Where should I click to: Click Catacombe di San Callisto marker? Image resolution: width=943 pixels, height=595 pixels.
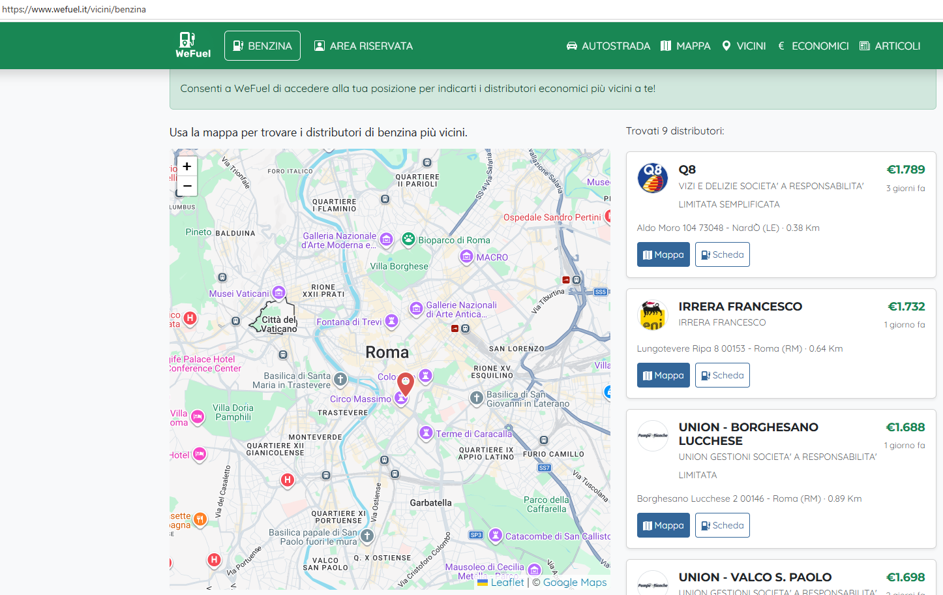pos(495,536)
